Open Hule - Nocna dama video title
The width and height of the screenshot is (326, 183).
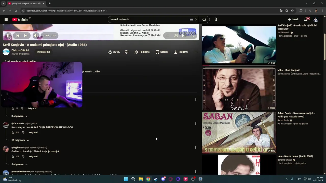[x=295, y=156]
